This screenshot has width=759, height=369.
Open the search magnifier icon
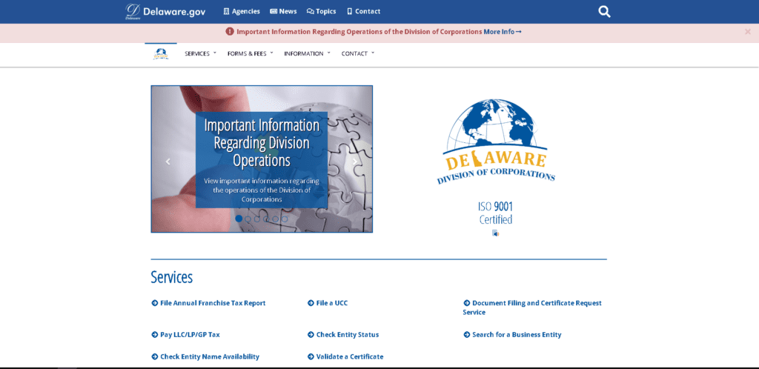(604, 12)
